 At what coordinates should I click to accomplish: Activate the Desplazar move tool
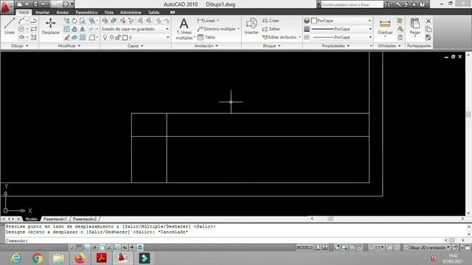click(x=51, y=26)
